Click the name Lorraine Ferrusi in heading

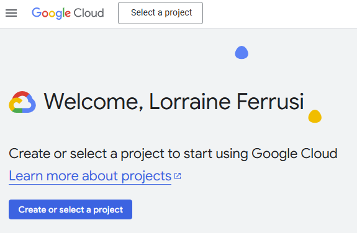pyautogui.click(x=227, y=102)
